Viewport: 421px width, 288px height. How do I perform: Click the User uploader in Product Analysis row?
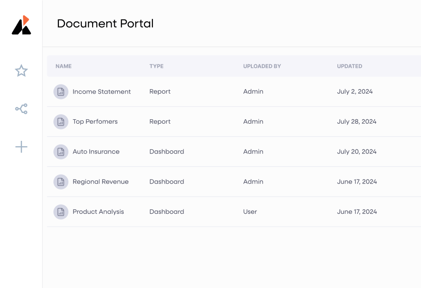pyautogui.click(x=250, y=212)
